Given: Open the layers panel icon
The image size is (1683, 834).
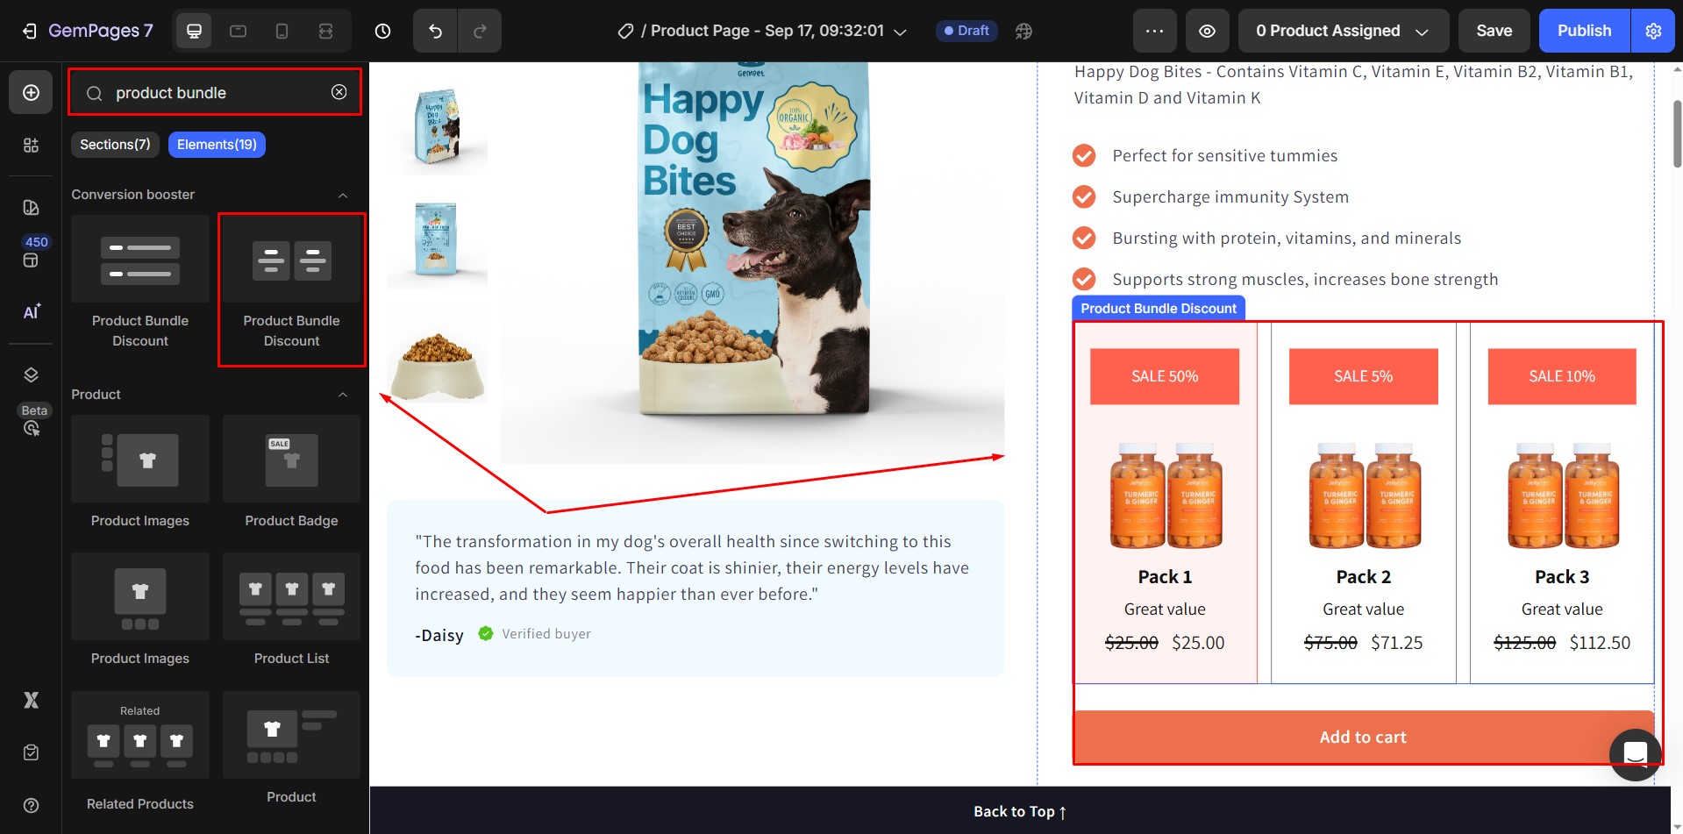Looking at the screenshot, I should 31,375.
